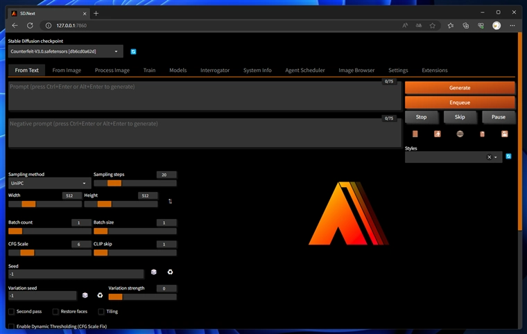Screen dimensions: 527x334
Task: Click the Enqueue button
Action: (460, 103)
